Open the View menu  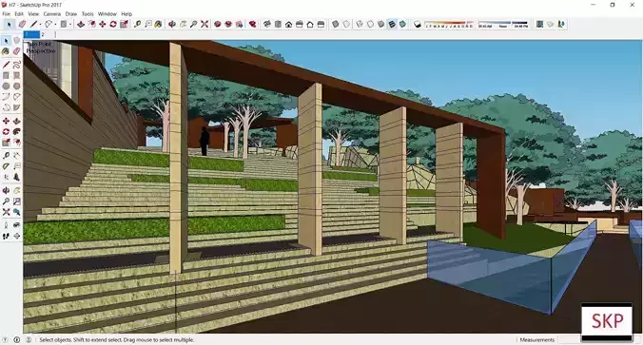pyautogui.click(x=33, y=13)
